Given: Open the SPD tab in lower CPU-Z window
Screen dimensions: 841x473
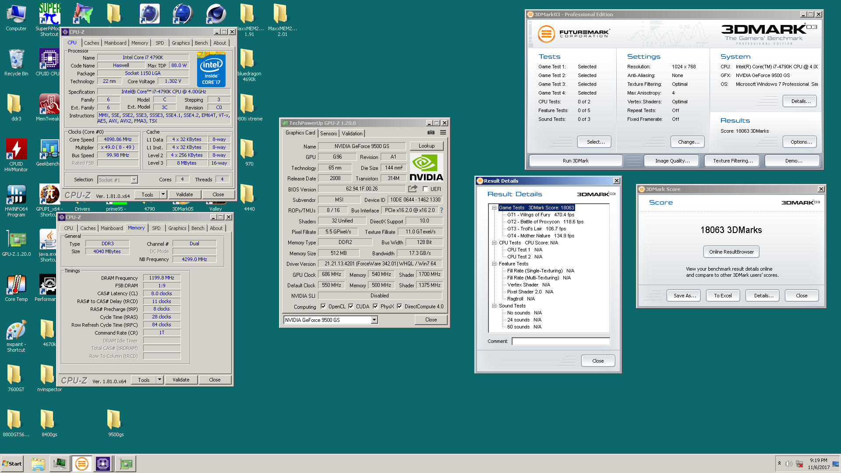Looking at the screenshot, I should click(x=156, y=228).
